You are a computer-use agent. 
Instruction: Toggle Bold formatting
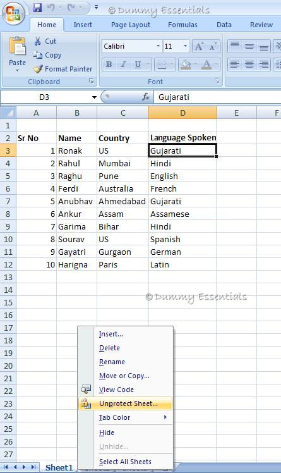click(x=109, y=64)
